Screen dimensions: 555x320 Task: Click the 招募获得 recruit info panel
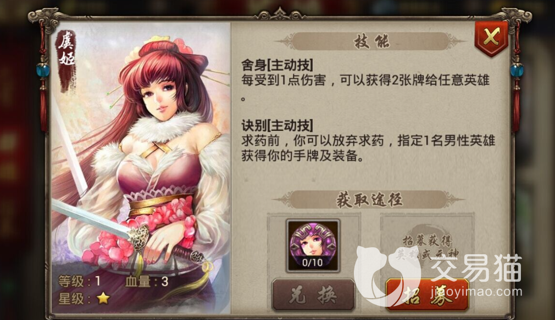pyautogui.click(x=427, y=245)
